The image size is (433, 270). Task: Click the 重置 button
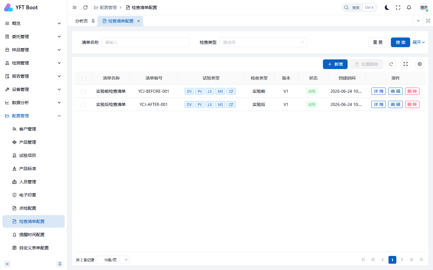pyautogui.click(x=378, y=42)
